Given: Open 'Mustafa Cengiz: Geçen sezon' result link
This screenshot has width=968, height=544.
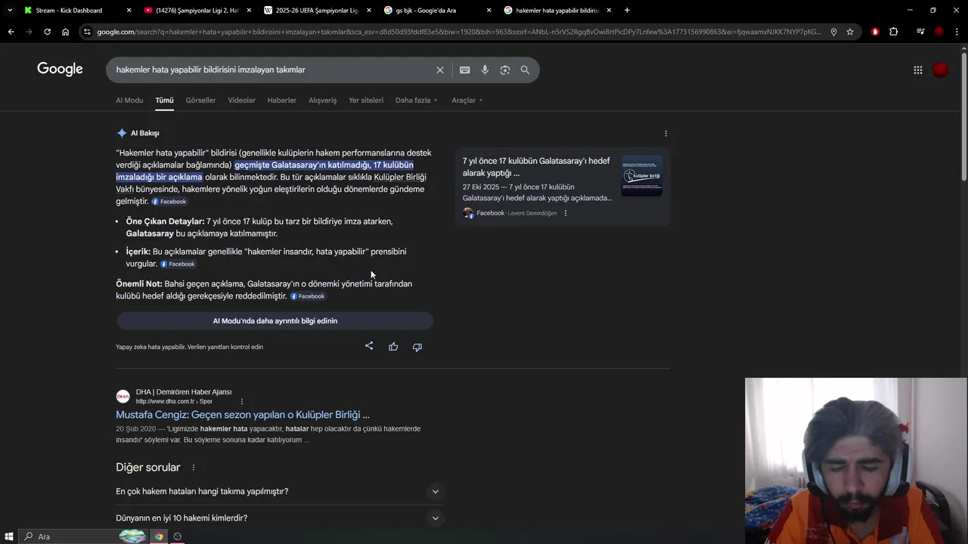Looking at the screenshot, I should coord(243,414).
